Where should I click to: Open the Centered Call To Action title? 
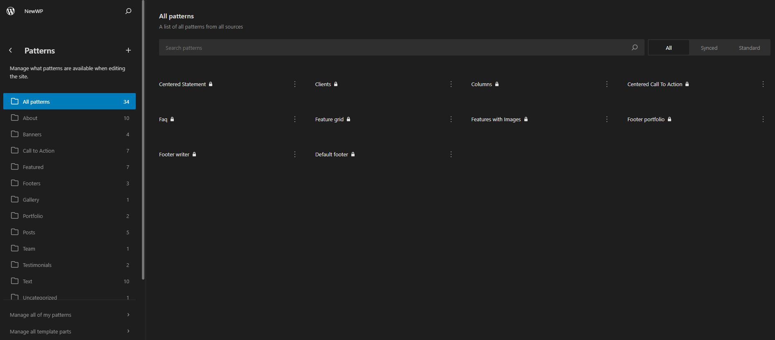(655, 84)
